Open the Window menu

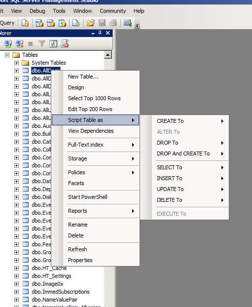[x=82, y=11]
